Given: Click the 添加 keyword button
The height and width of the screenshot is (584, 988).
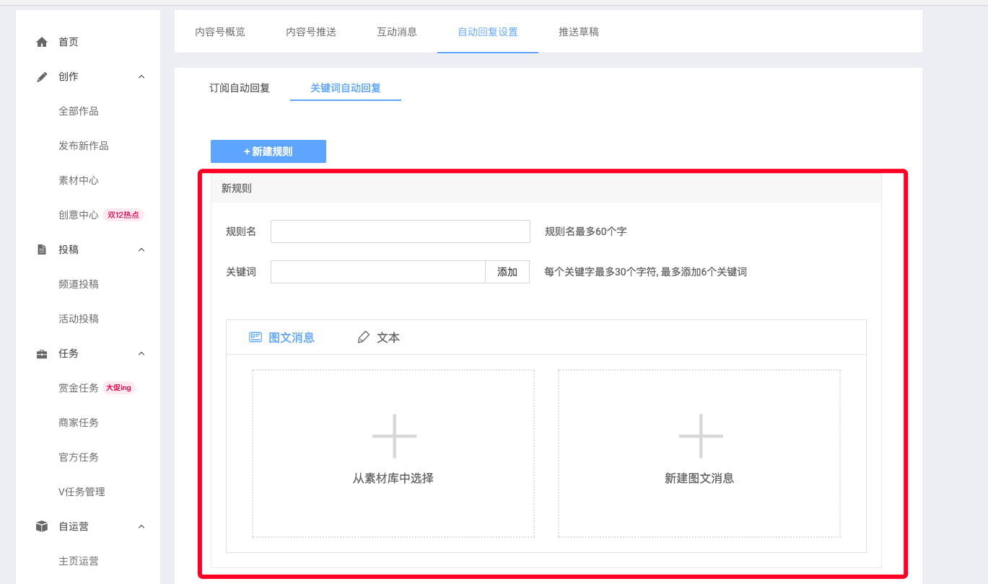Looking at the screenshot, I should (x=507, y=272).
